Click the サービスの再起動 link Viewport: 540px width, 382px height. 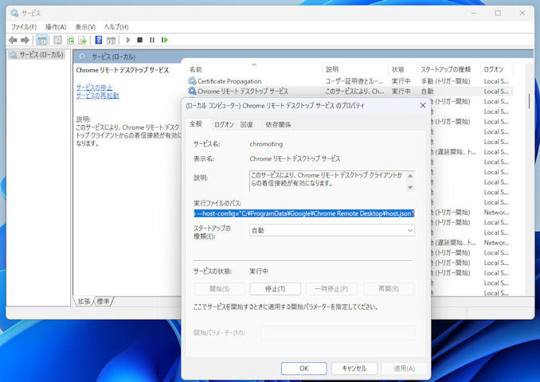[97, 95]
